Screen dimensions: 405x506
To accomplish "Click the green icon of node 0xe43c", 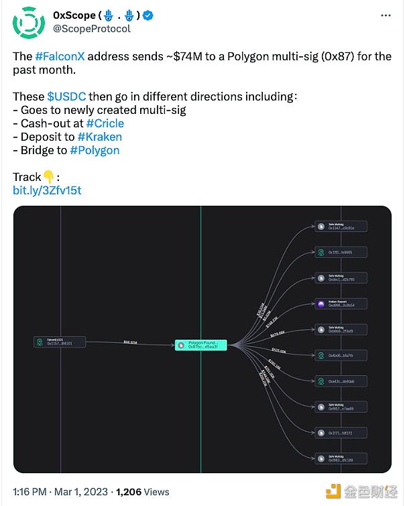I will point(321,381).
